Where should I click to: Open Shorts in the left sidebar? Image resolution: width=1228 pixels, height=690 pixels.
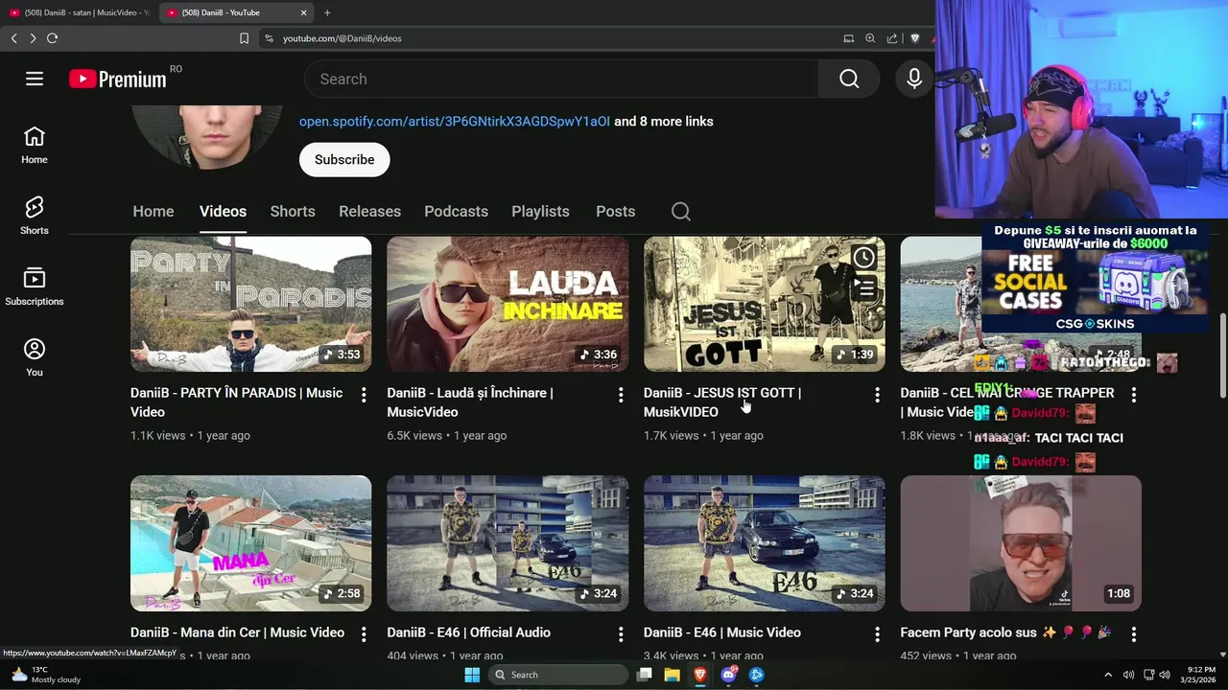pos(35,217)
